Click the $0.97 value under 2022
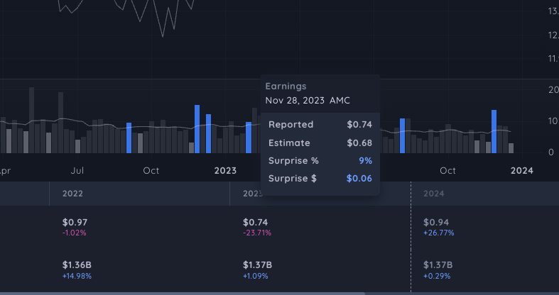 tap(75, 222)
